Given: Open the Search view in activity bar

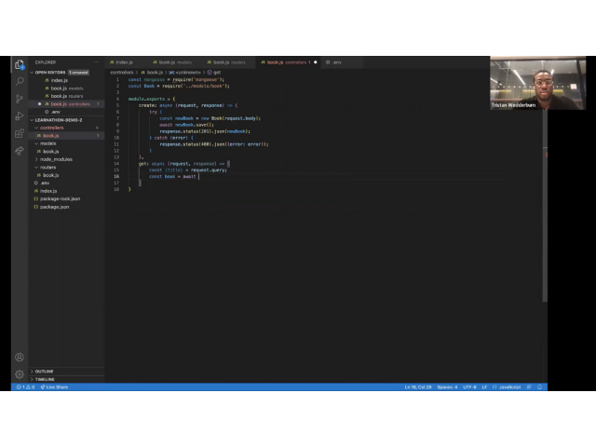Looking at the screenshot, I should (20, 81).
